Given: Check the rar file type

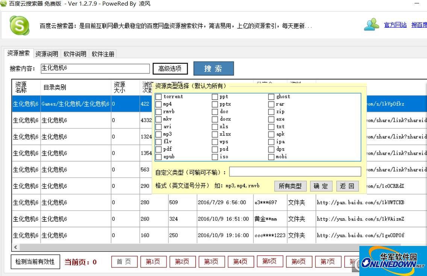Looking at the screenshot, I should tap(271, 104).
